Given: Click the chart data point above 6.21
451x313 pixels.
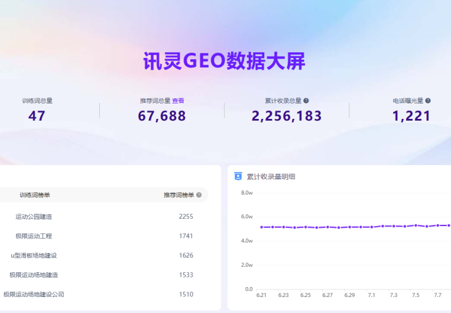Looking at the screenshot, I should tap(261, 227).
